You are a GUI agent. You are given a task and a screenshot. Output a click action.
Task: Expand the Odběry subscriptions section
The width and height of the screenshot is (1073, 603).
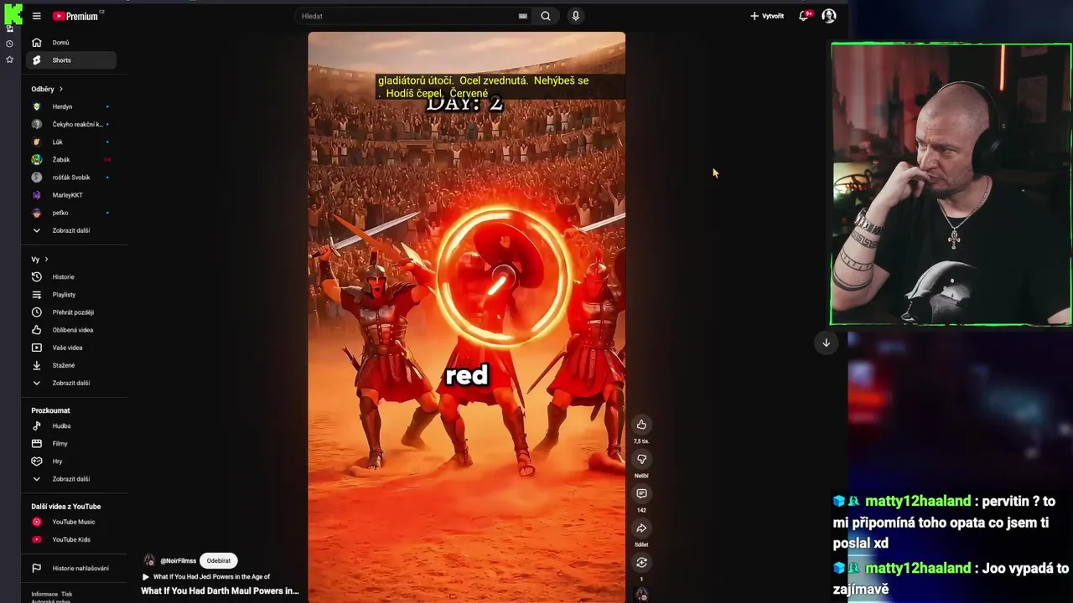click(x=47, y=89)
